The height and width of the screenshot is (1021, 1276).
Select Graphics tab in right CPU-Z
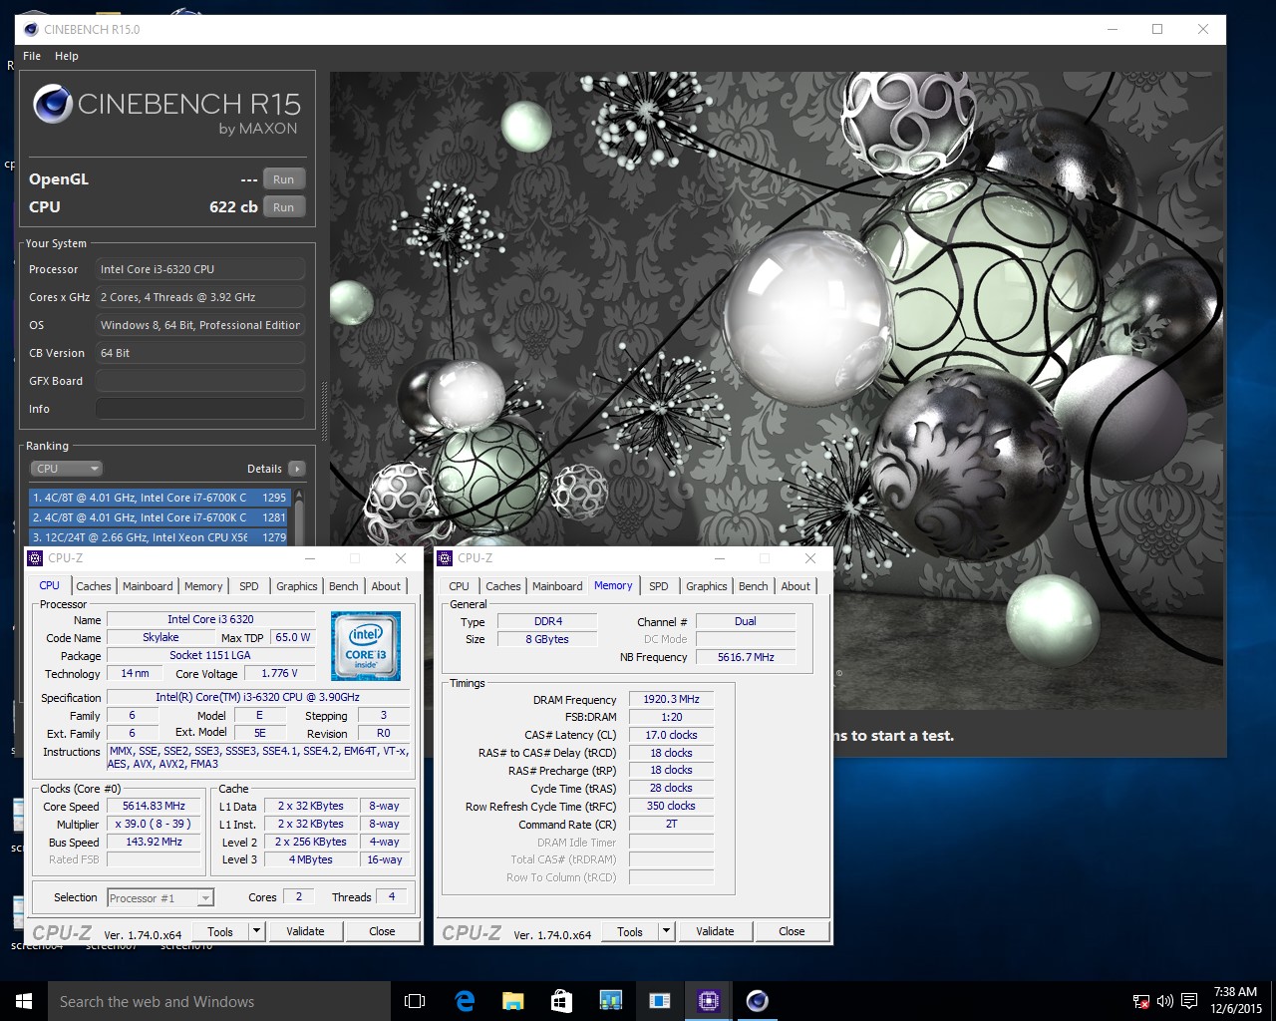click(707, 586)
